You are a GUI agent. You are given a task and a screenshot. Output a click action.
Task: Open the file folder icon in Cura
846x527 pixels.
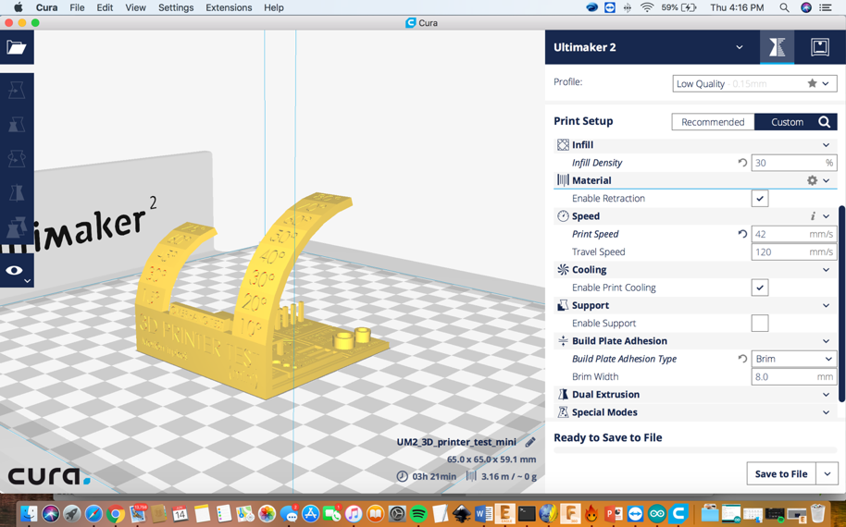(16, 47)
